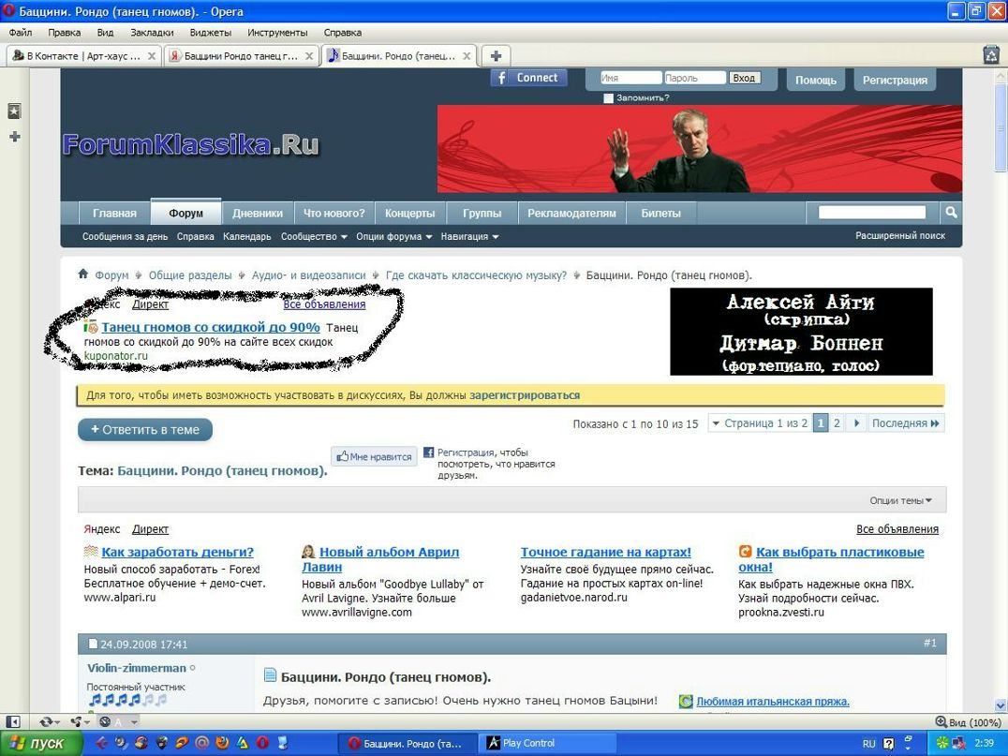Viewport: 1008px width, 756px height.
Task: Select the 'Билеты' navigation tab
Action: (660, 213)
